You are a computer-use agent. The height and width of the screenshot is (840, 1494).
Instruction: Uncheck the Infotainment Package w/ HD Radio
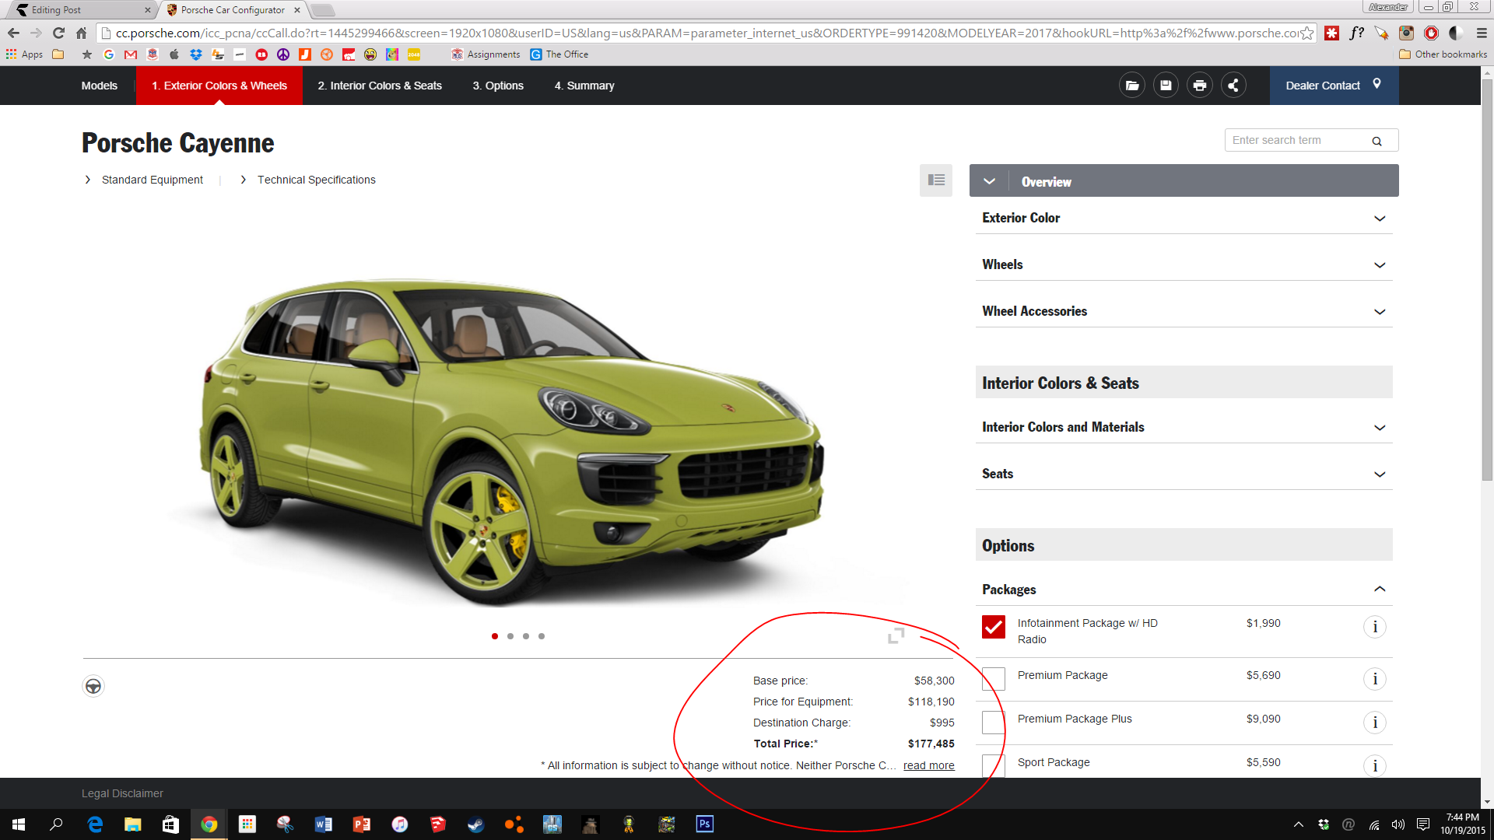(x=994, y=627)
